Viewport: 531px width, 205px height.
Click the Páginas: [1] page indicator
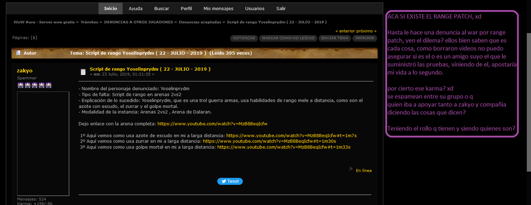point(24,38)
